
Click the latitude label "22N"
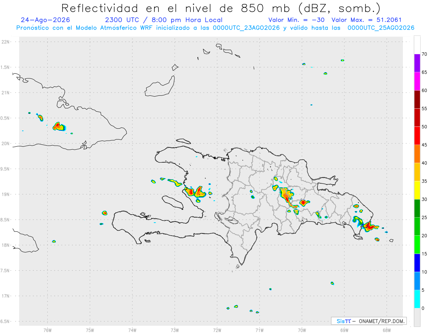point(5,42)
